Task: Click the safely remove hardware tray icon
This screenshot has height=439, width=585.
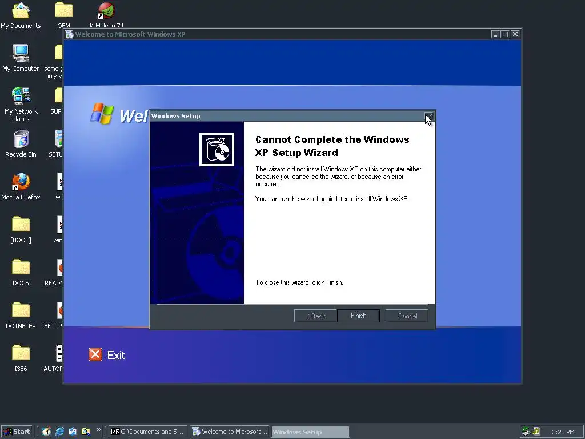Action: (526, 432)
